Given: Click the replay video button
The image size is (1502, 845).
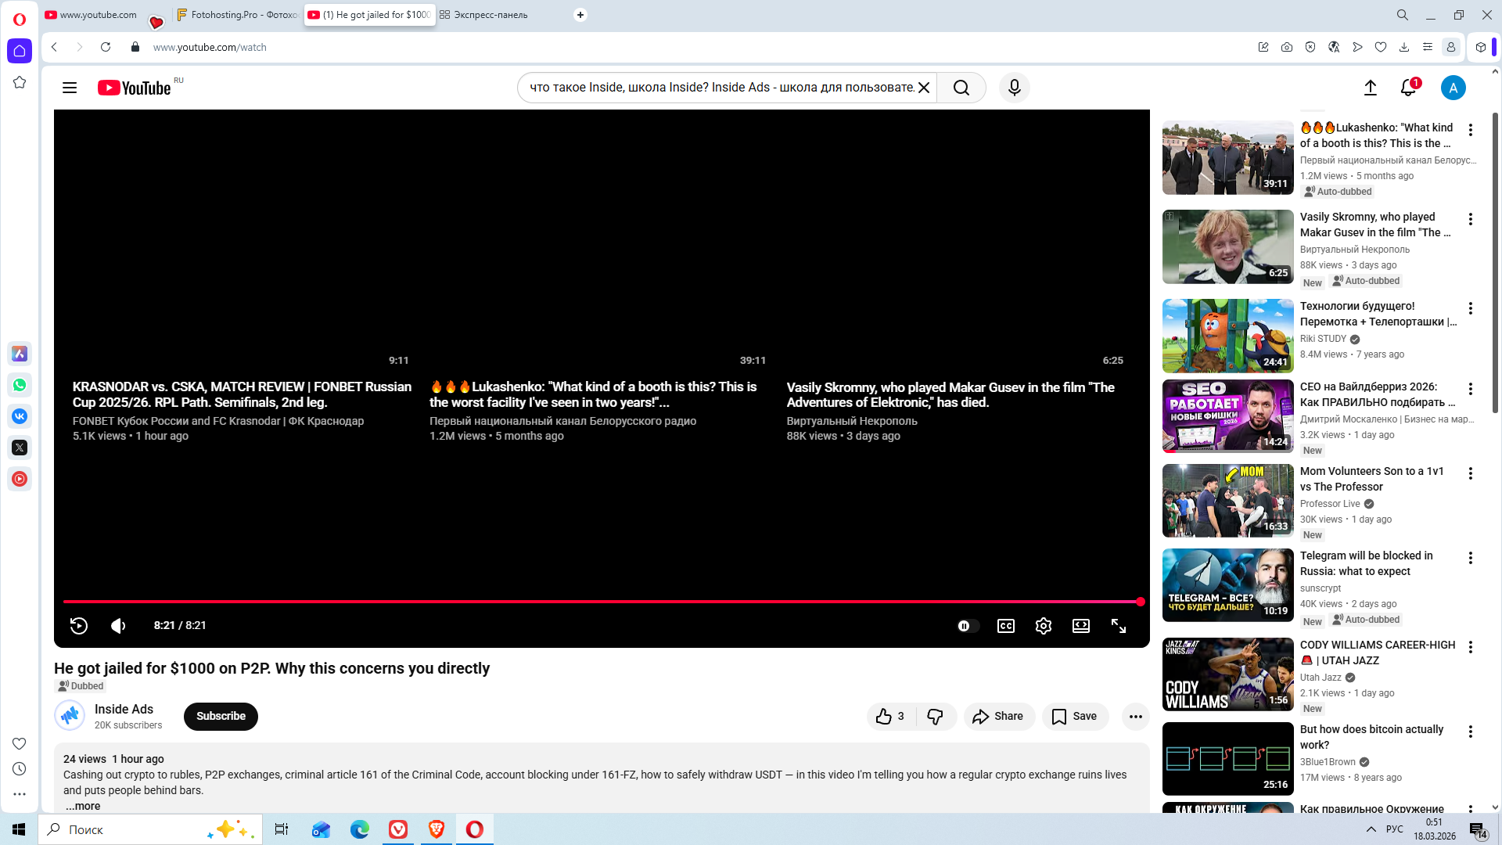Looking at the screenshot, I should [x=78, y=626].
